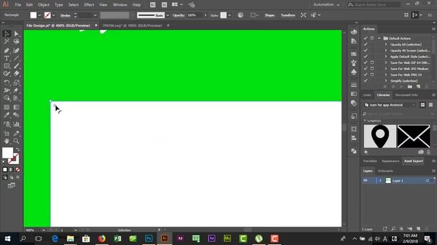Select the Width tool
The image size is (437, 245).
[7, 91]
